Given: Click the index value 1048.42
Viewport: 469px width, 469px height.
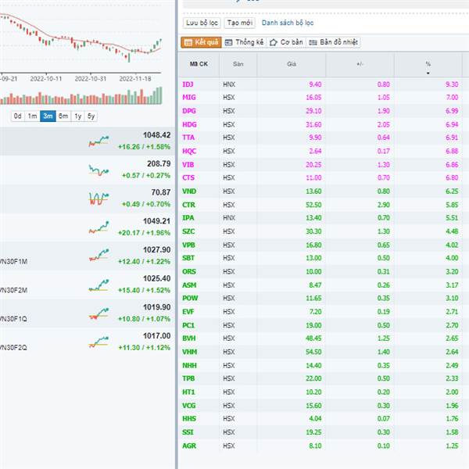Looking at the screenshot, I should pos(157,135).
